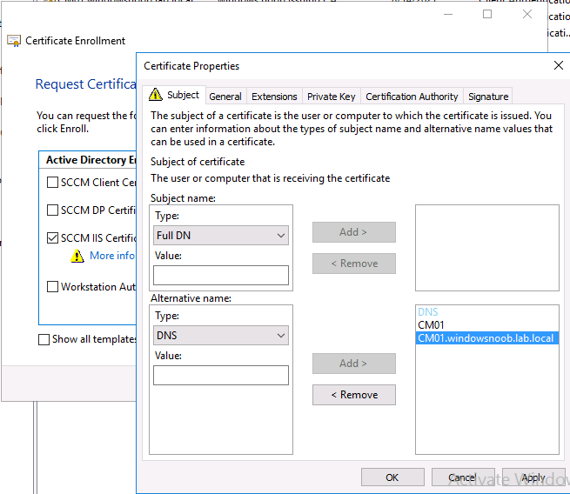Check the SCCM Client Certificate checkbox
Screen dimensions: 570x494
point(53,183)
